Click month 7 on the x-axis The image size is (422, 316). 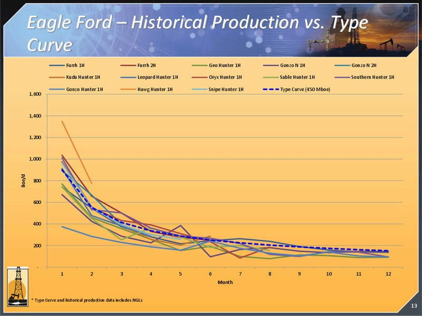(240, 274)
